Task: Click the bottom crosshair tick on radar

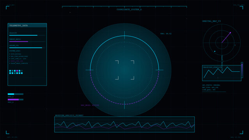Action: [x=125, y=105]
